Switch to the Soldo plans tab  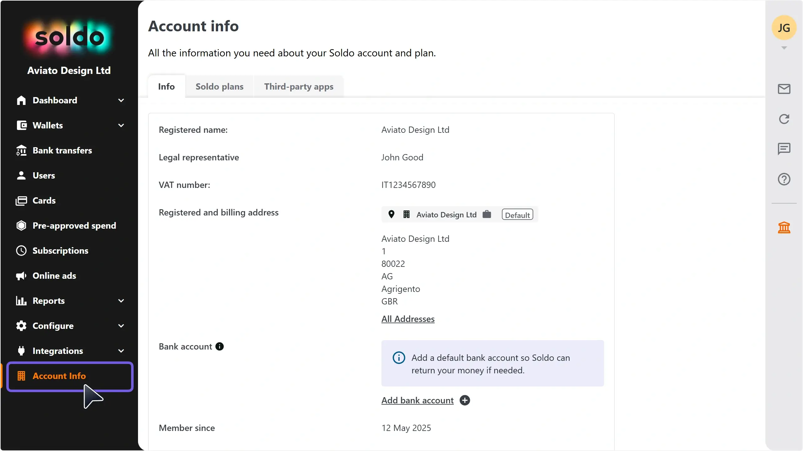point(220,86)
